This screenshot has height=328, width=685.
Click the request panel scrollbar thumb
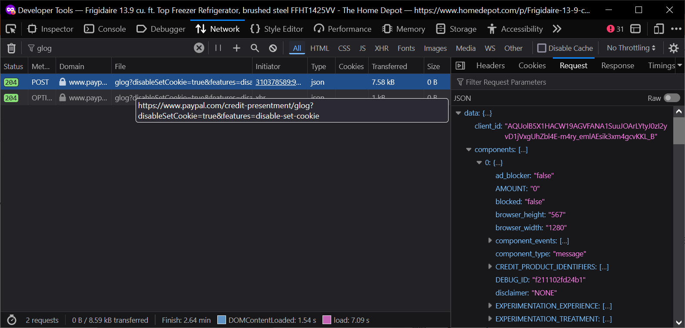tap(679, 131)
